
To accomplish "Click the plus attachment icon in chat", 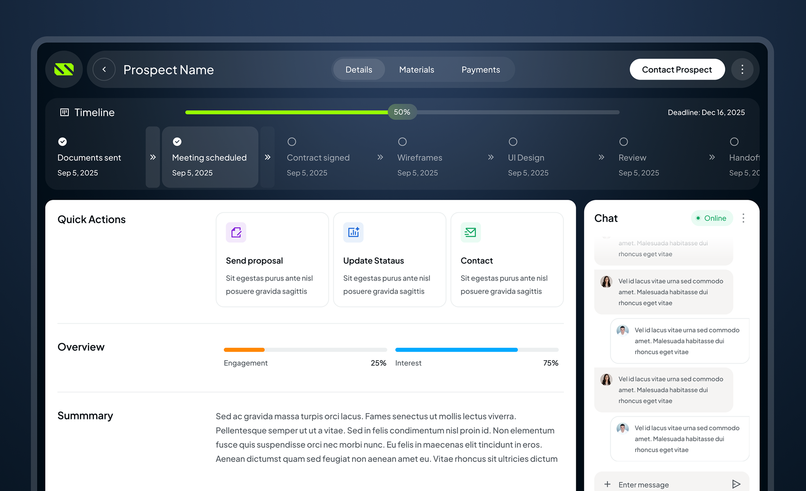I will (x=607, y=484).
